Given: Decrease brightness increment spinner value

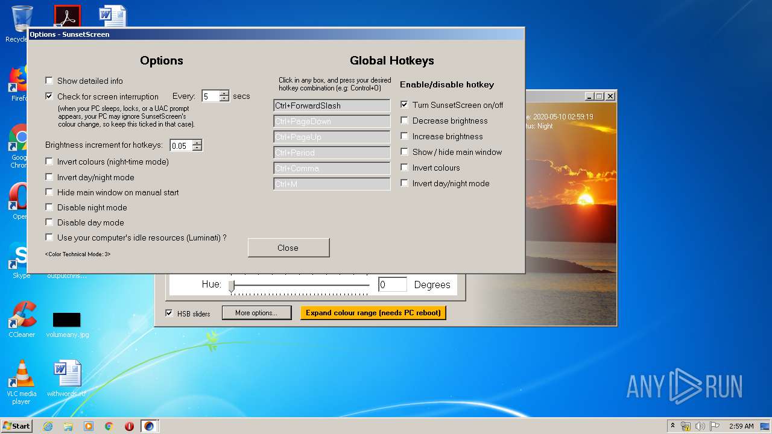Looking at the screenshot, I should click(197, 148).
